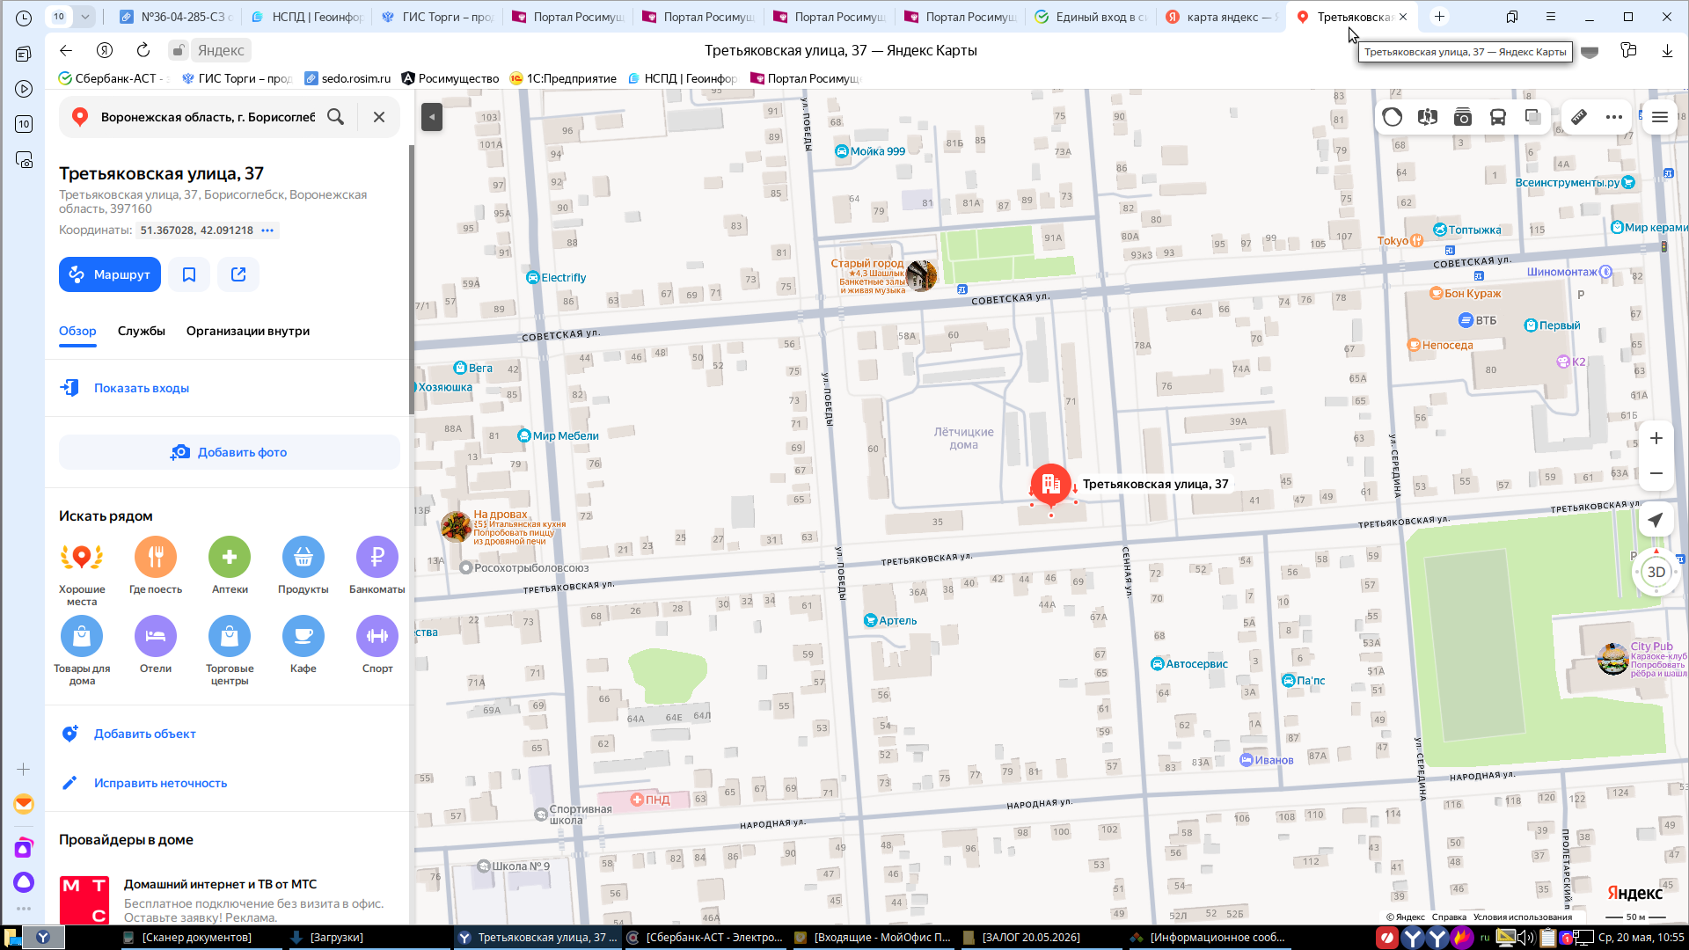Collapse the left info panel arrow
Image resolution: width=1689 pixels, height=950 pixels.
point(431,117)
